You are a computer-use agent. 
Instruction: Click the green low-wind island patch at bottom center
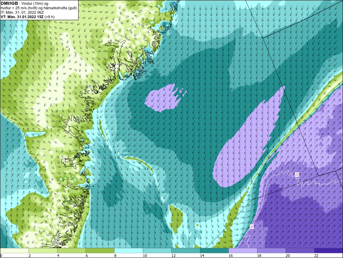176,219
